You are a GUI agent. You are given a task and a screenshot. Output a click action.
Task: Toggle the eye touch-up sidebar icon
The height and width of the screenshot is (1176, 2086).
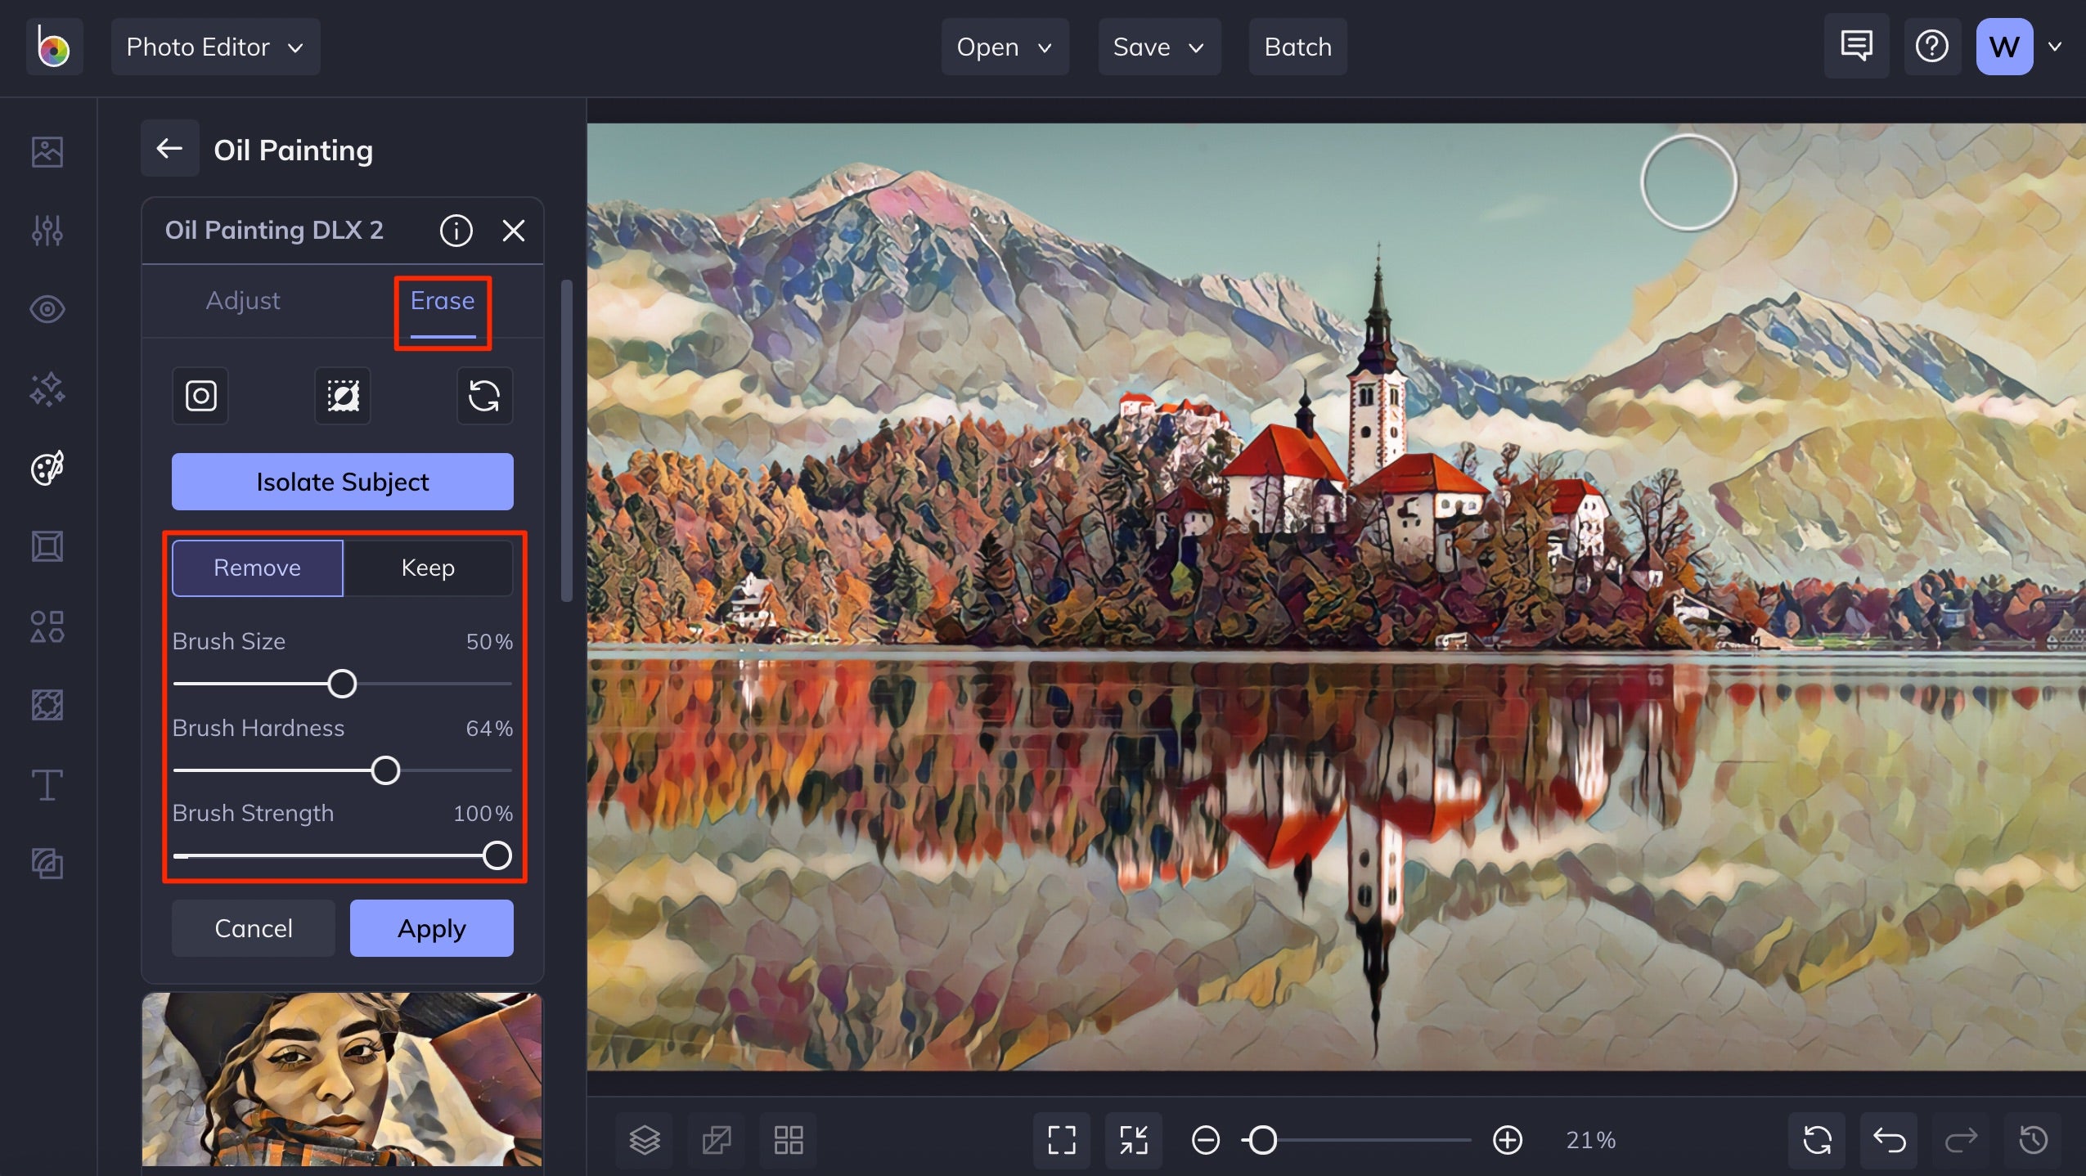tap(47, 309)
